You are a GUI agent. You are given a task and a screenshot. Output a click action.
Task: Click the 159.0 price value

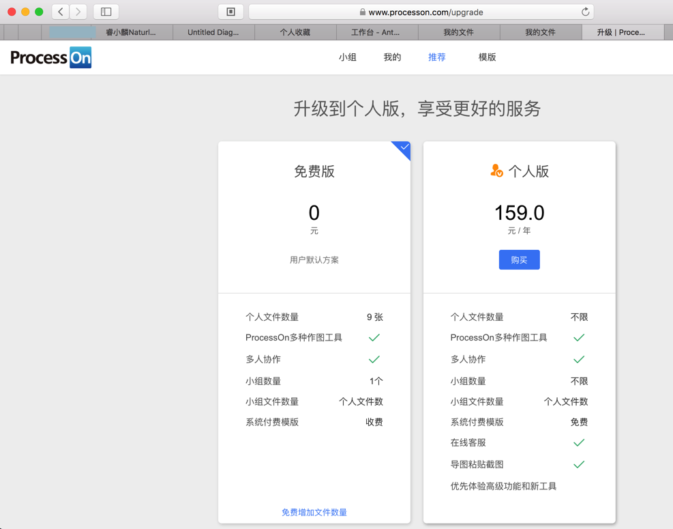click(x=520, y=213)
